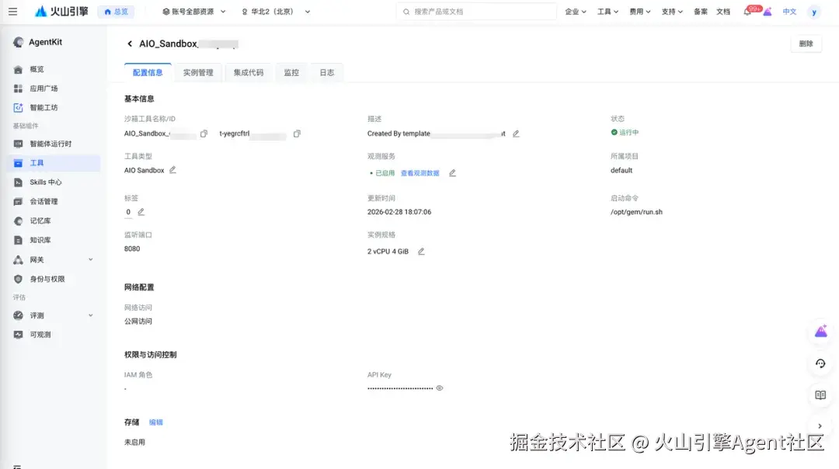839x469 pixels.
Task: Switch to the 监控 tab
Action: (291, 73)
